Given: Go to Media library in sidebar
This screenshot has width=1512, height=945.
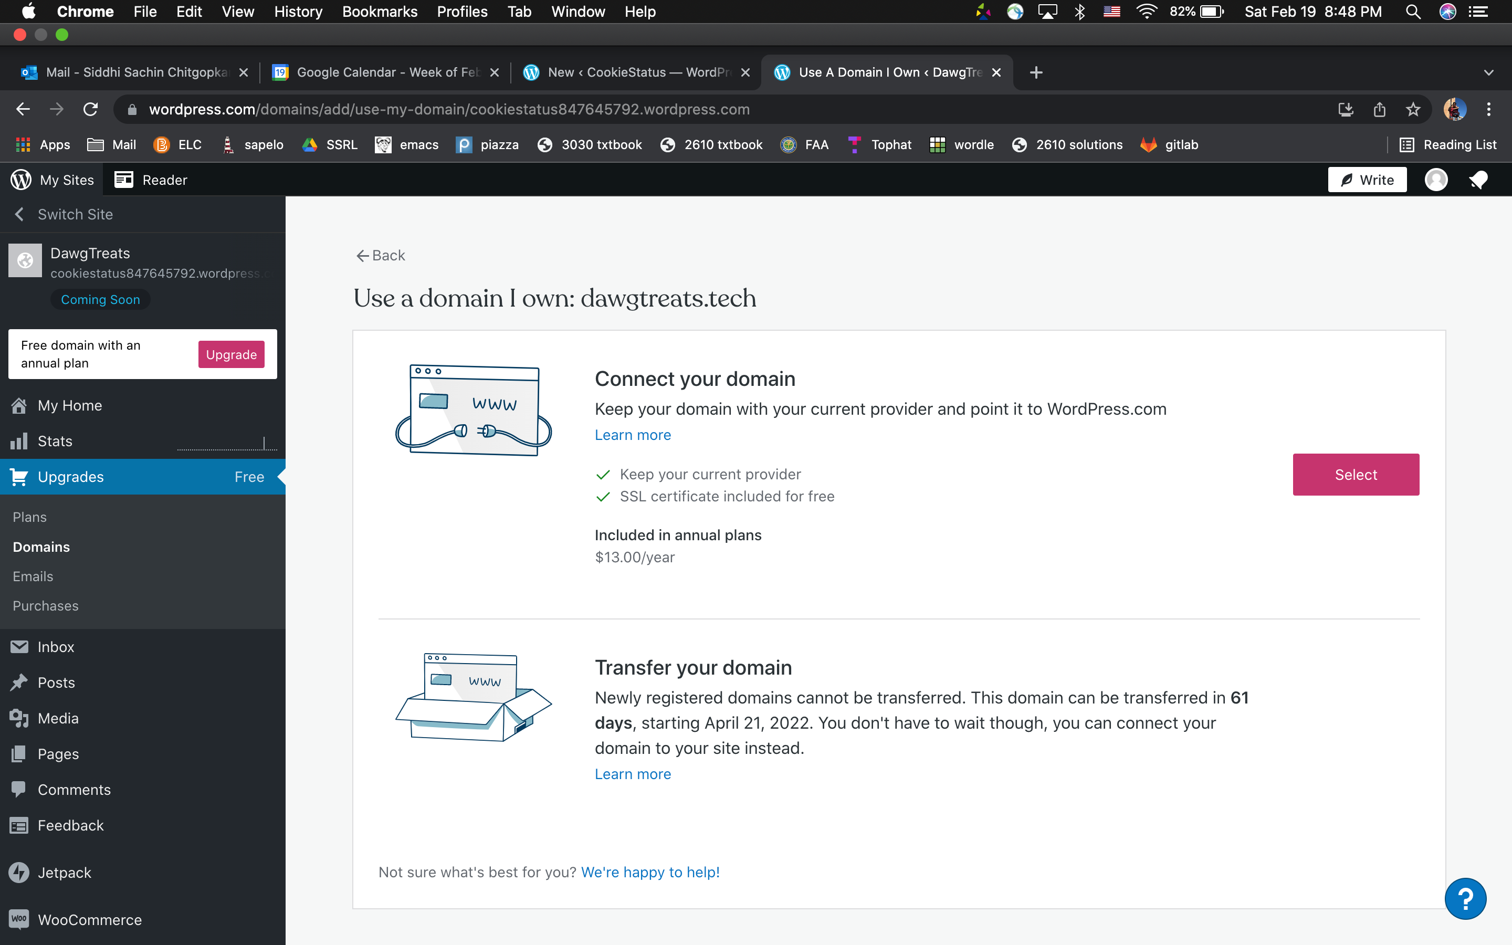Looking at the screenshot, I should 57,718.
